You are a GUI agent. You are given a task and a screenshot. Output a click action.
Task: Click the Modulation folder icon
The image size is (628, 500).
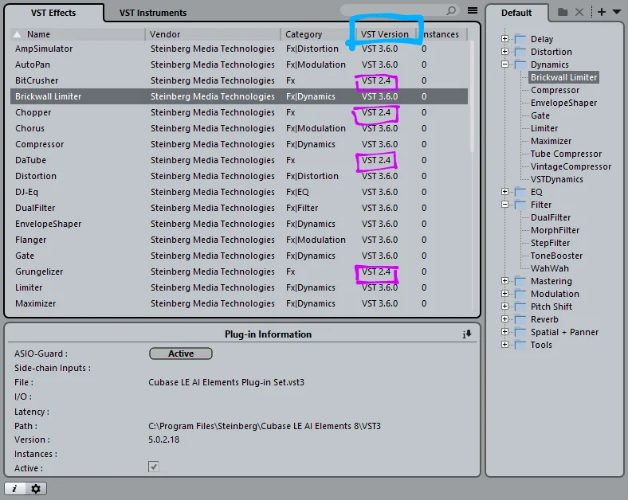pos(520,294)
